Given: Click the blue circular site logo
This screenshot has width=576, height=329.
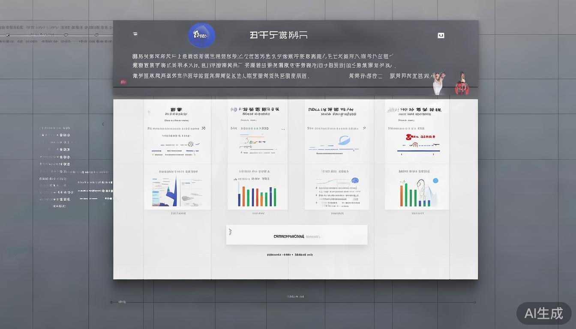Looking at the screenshot, I should click(201, 36).
